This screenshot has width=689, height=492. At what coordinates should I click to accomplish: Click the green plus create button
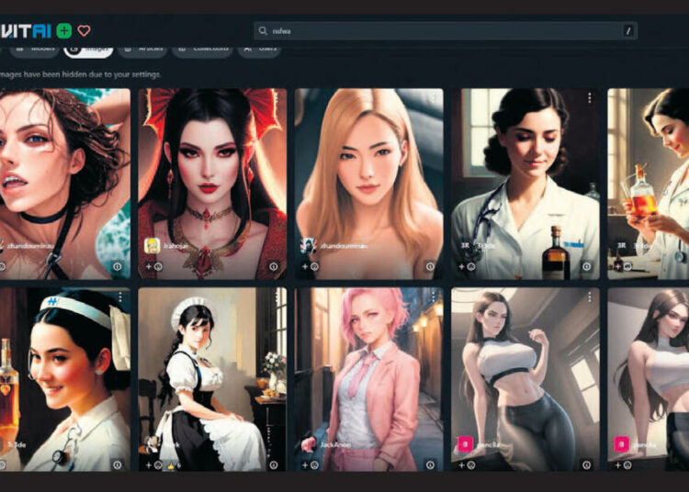64,30
